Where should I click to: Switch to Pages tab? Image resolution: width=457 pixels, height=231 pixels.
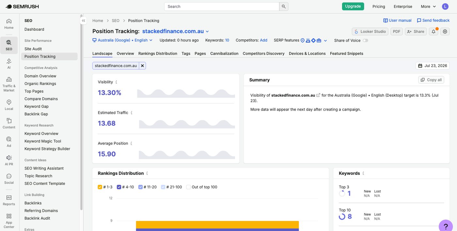click(x=200, y=53)
